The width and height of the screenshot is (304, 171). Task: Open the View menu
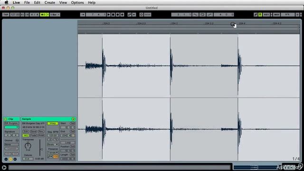[63, 2]
